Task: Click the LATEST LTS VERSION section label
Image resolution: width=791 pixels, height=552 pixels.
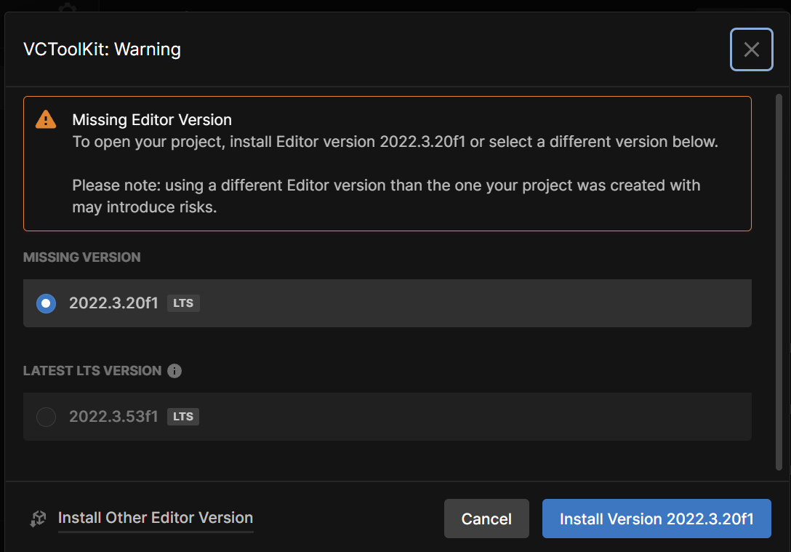Action: [92, 371]
